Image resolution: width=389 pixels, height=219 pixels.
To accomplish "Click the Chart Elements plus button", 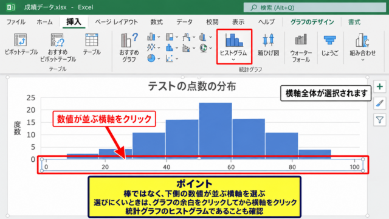I will coord(379,86).
